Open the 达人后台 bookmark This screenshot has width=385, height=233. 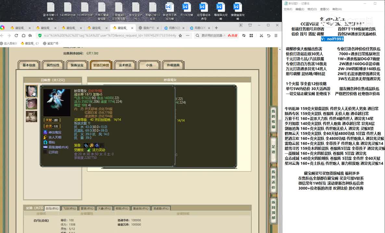click(9, 43)
